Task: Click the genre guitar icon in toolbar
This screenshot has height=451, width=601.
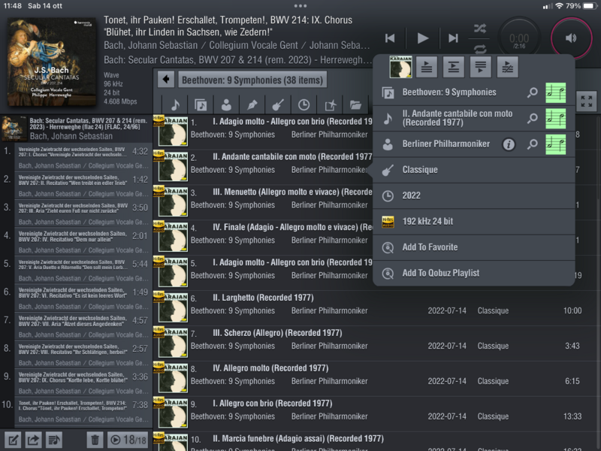Action: 278,105
